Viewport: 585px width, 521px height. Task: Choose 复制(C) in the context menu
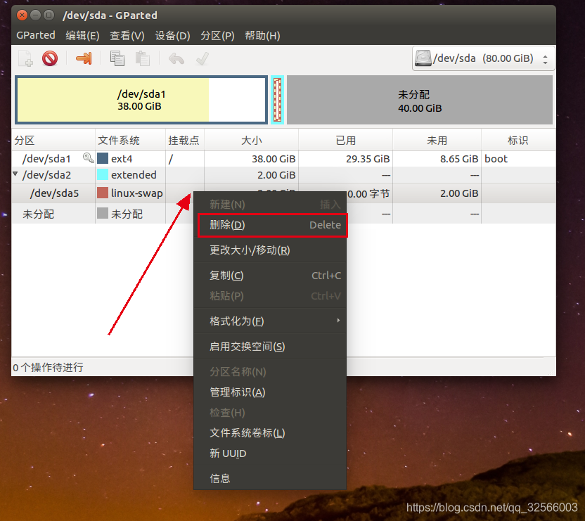coord(270,276)
